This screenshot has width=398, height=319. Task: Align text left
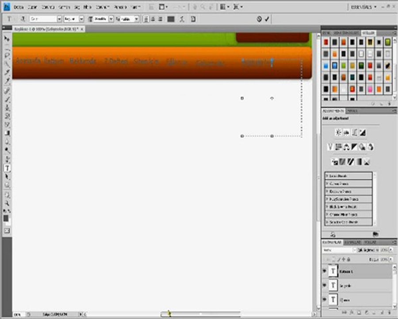point(146,19)
